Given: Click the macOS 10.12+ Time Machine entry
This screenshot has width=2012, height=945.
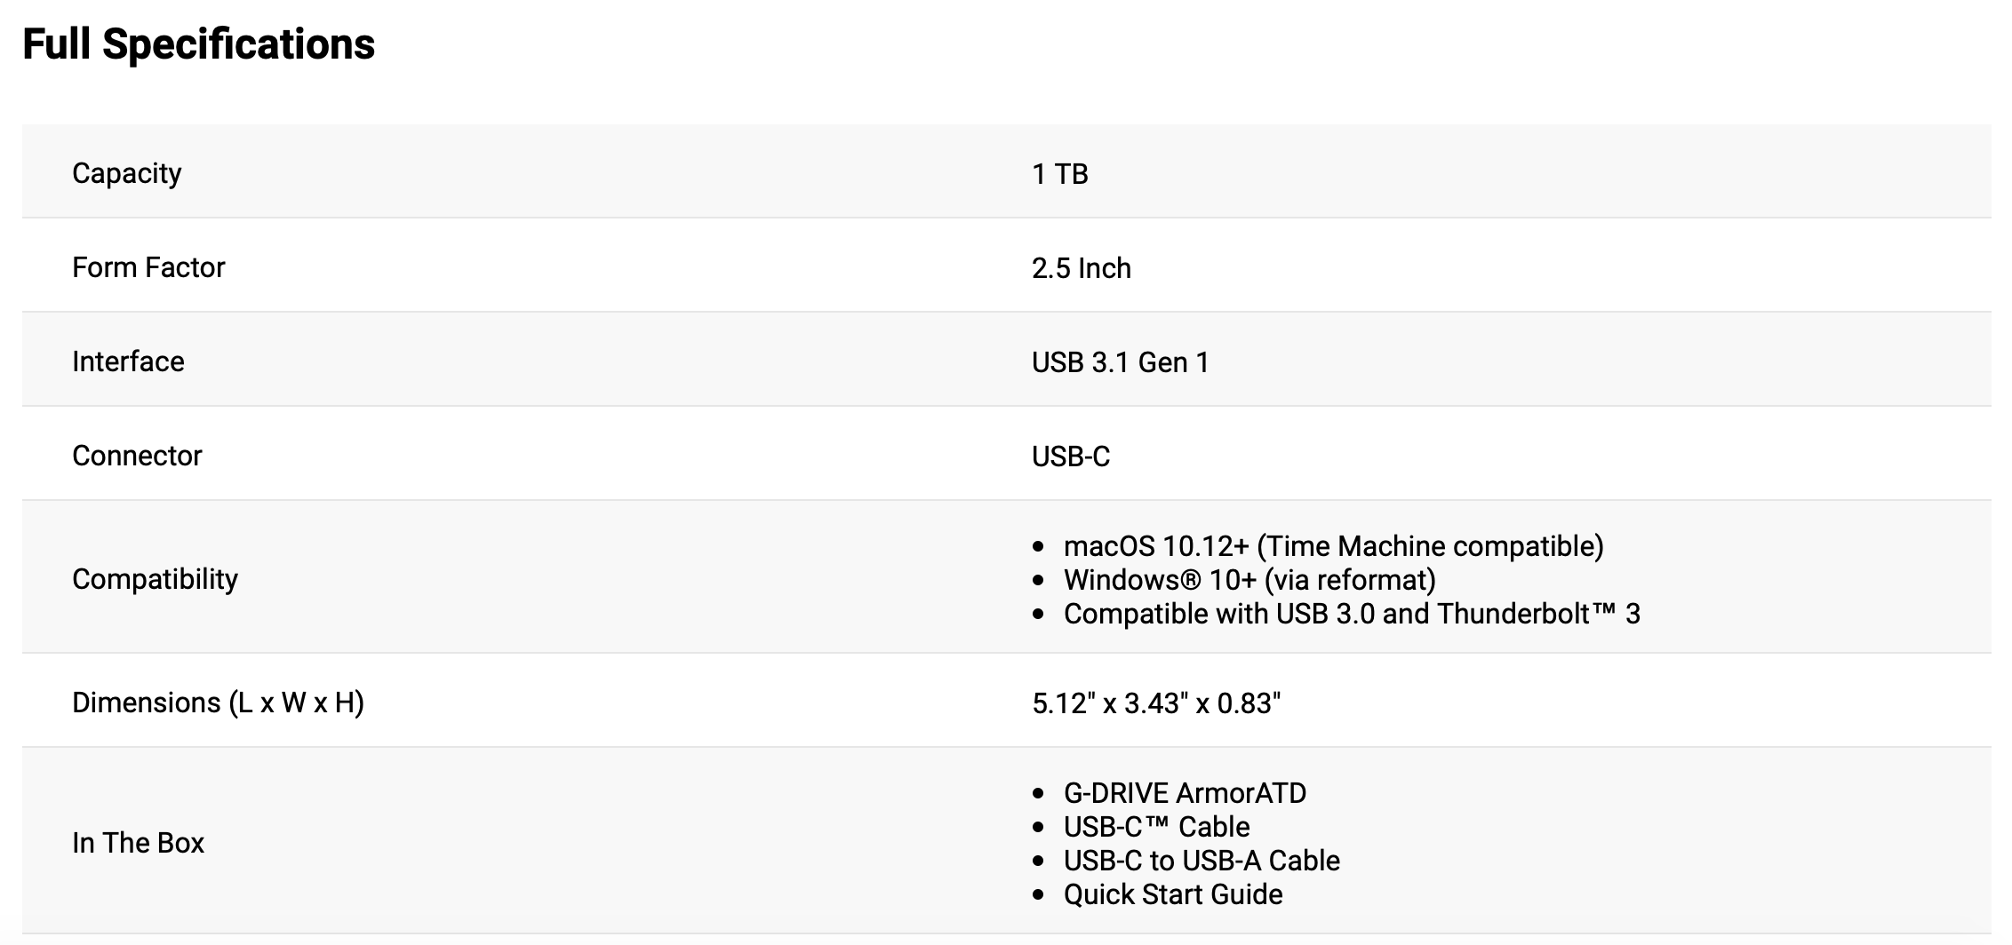Looking at the screenshot, I should (1333, 546).
